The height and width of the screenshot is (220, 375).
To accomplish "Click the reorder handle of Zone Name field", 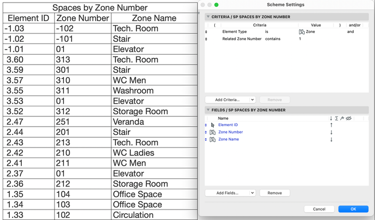I will [206, 139].
